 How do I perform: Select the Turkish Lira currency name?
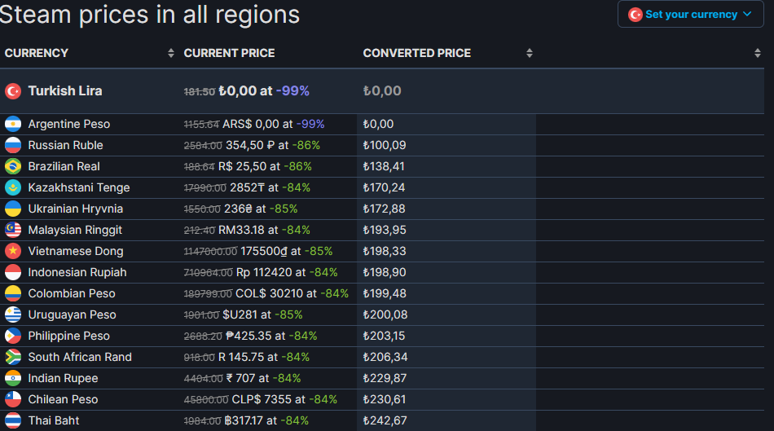[x=65, y=90]
